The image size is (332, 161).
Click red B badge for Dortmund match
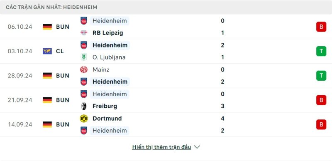[321, 124]
